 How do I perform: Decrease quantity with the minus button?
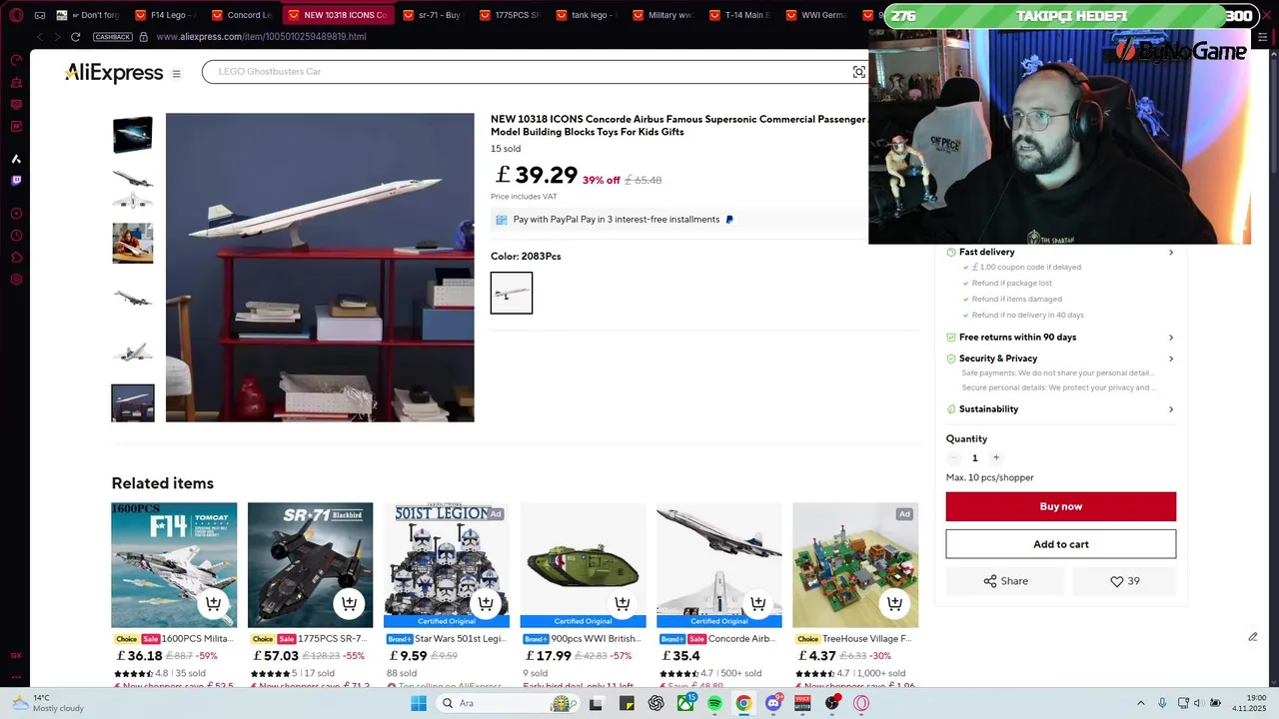click(x=954, y=457)
